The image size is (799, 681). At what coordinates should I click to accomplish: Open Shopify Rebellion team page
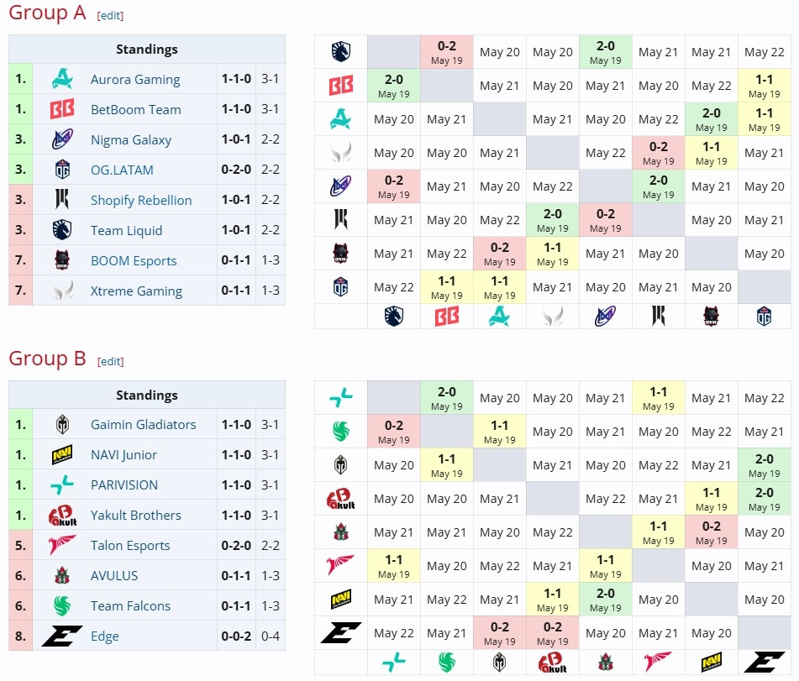click(x=141, y=200)
